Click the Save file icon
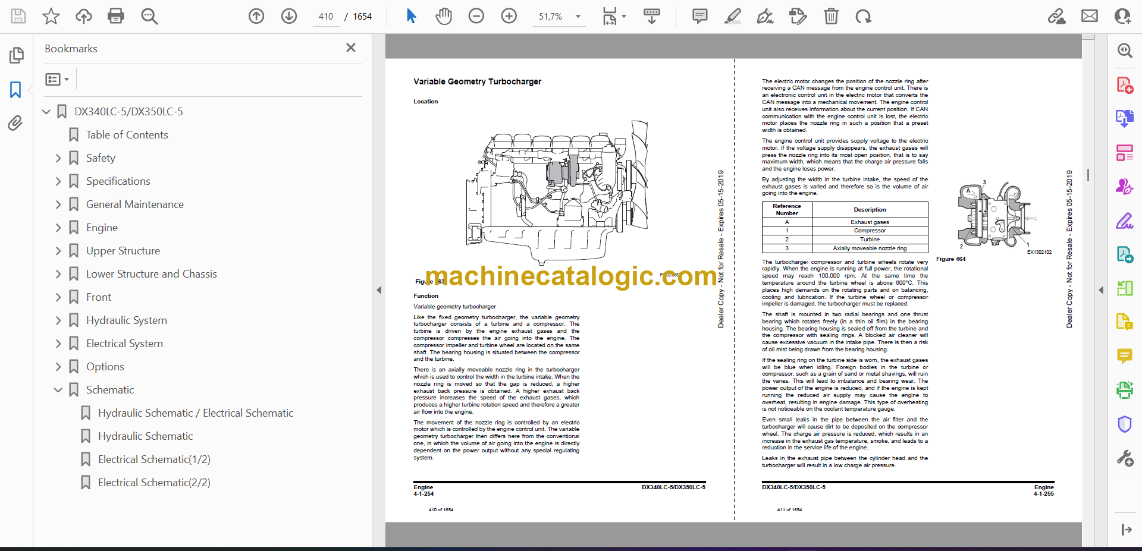This screenshot has height=551, width=1142. coord(18,16)
